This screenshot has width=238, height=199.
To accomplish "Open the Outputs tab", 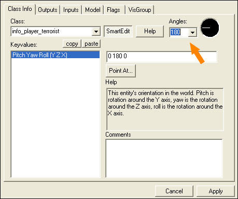I will pyautogui.click(x=48, y=10).
